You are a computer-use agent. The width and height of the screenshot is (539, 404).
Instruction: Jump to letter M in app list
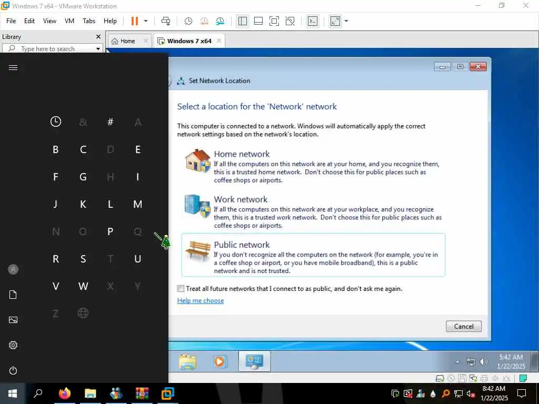[x=137, y=204]
